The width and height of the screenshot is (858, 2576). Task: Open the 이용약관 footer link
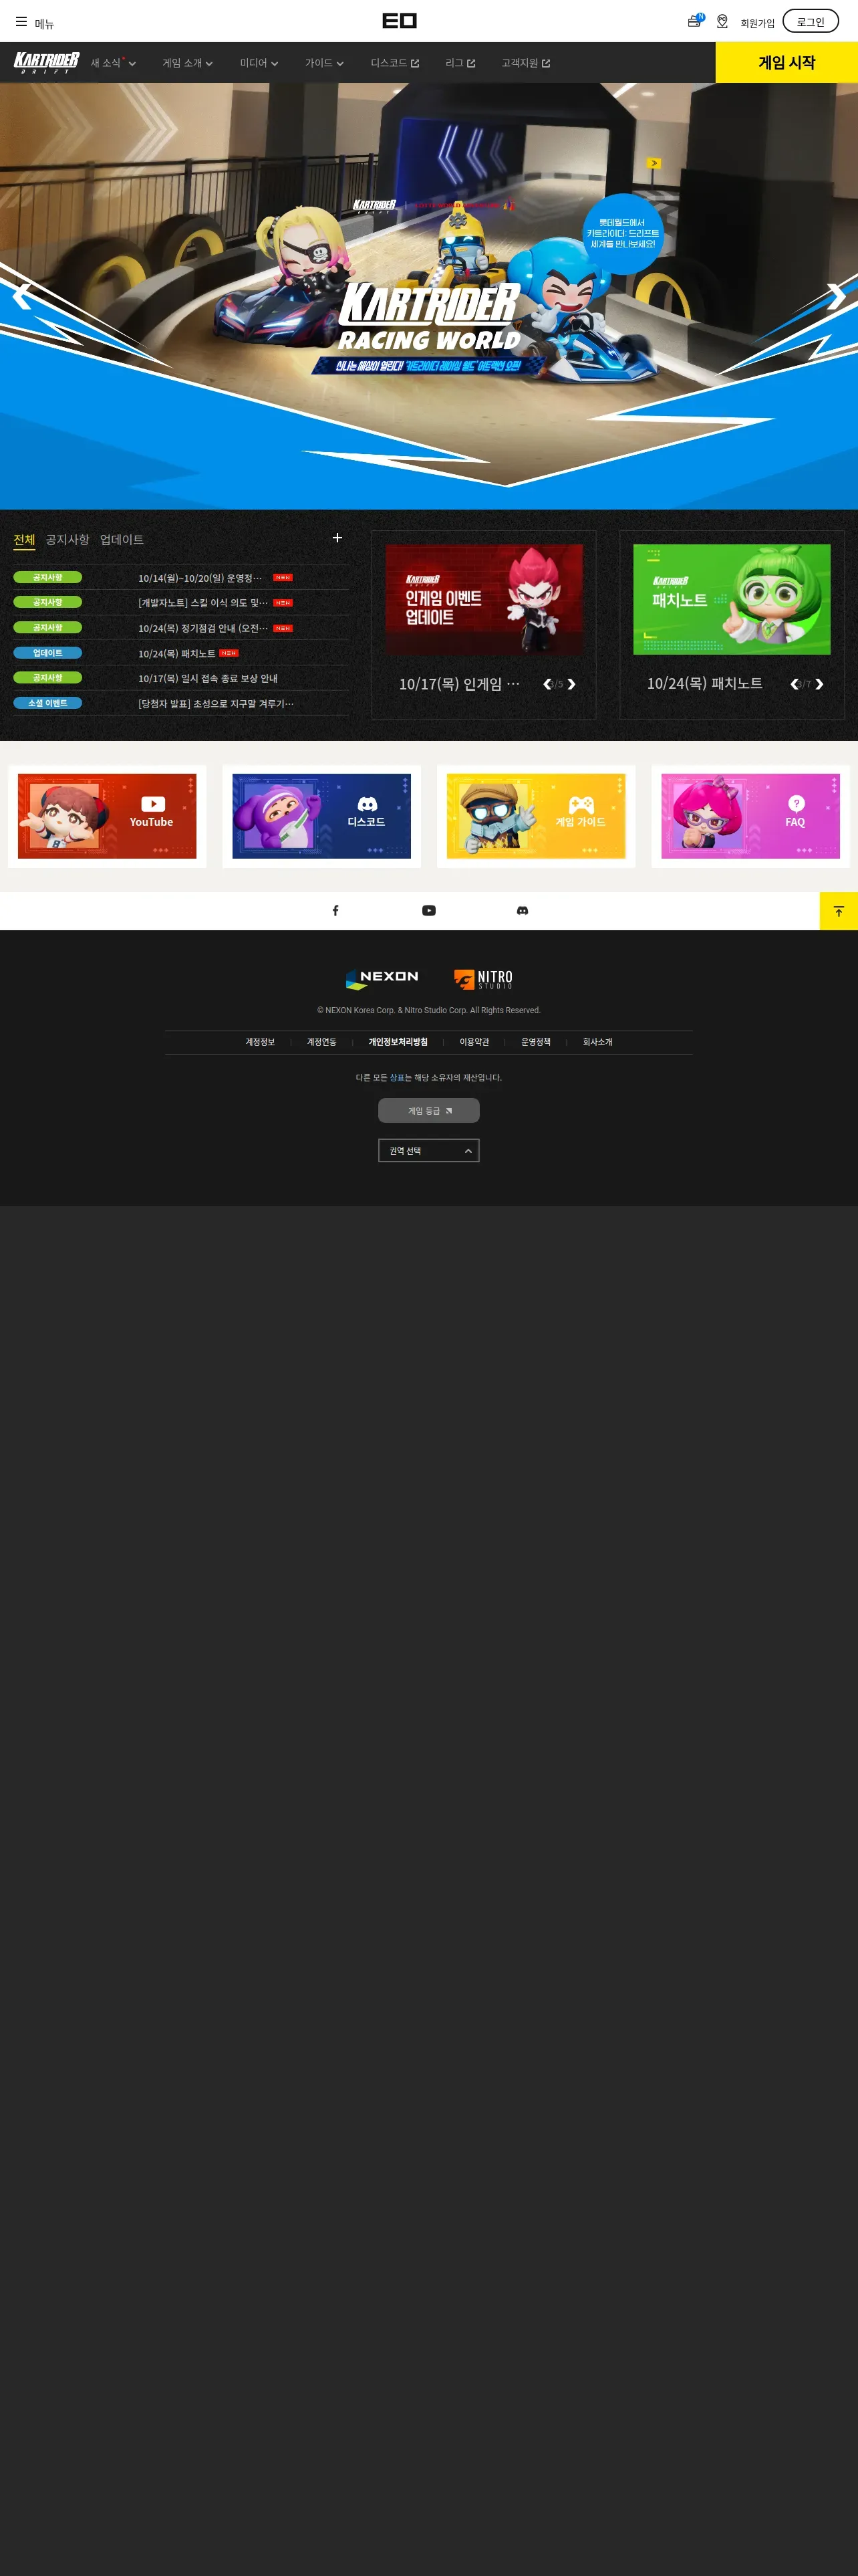point(474,1042)
